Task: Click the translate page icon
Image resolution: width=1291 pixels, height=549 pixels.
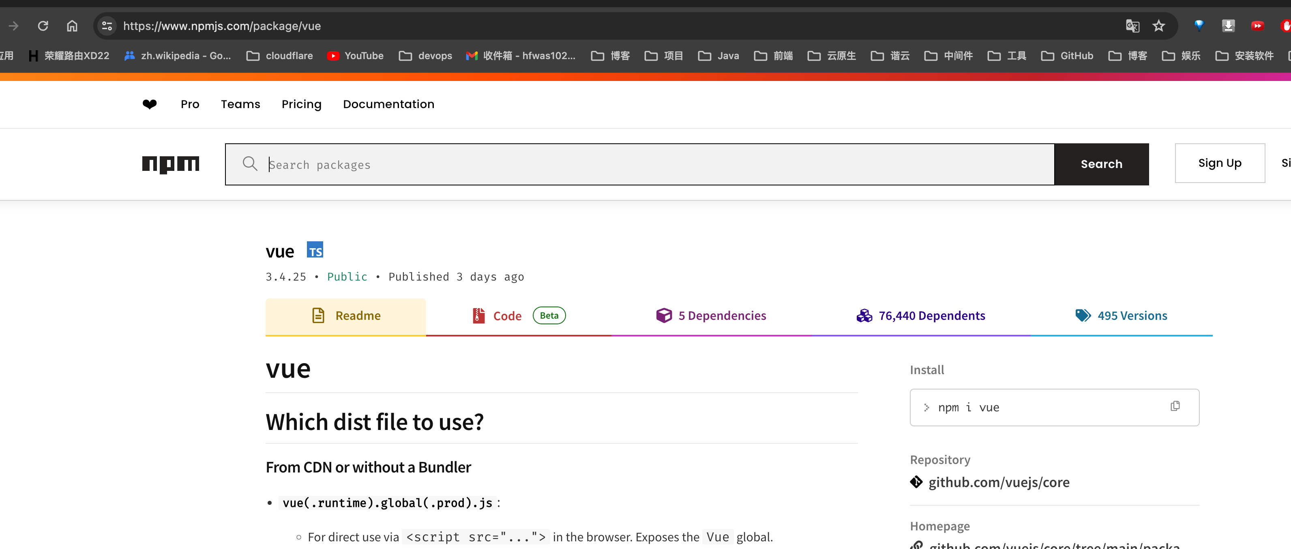Action: point(1132,26)
